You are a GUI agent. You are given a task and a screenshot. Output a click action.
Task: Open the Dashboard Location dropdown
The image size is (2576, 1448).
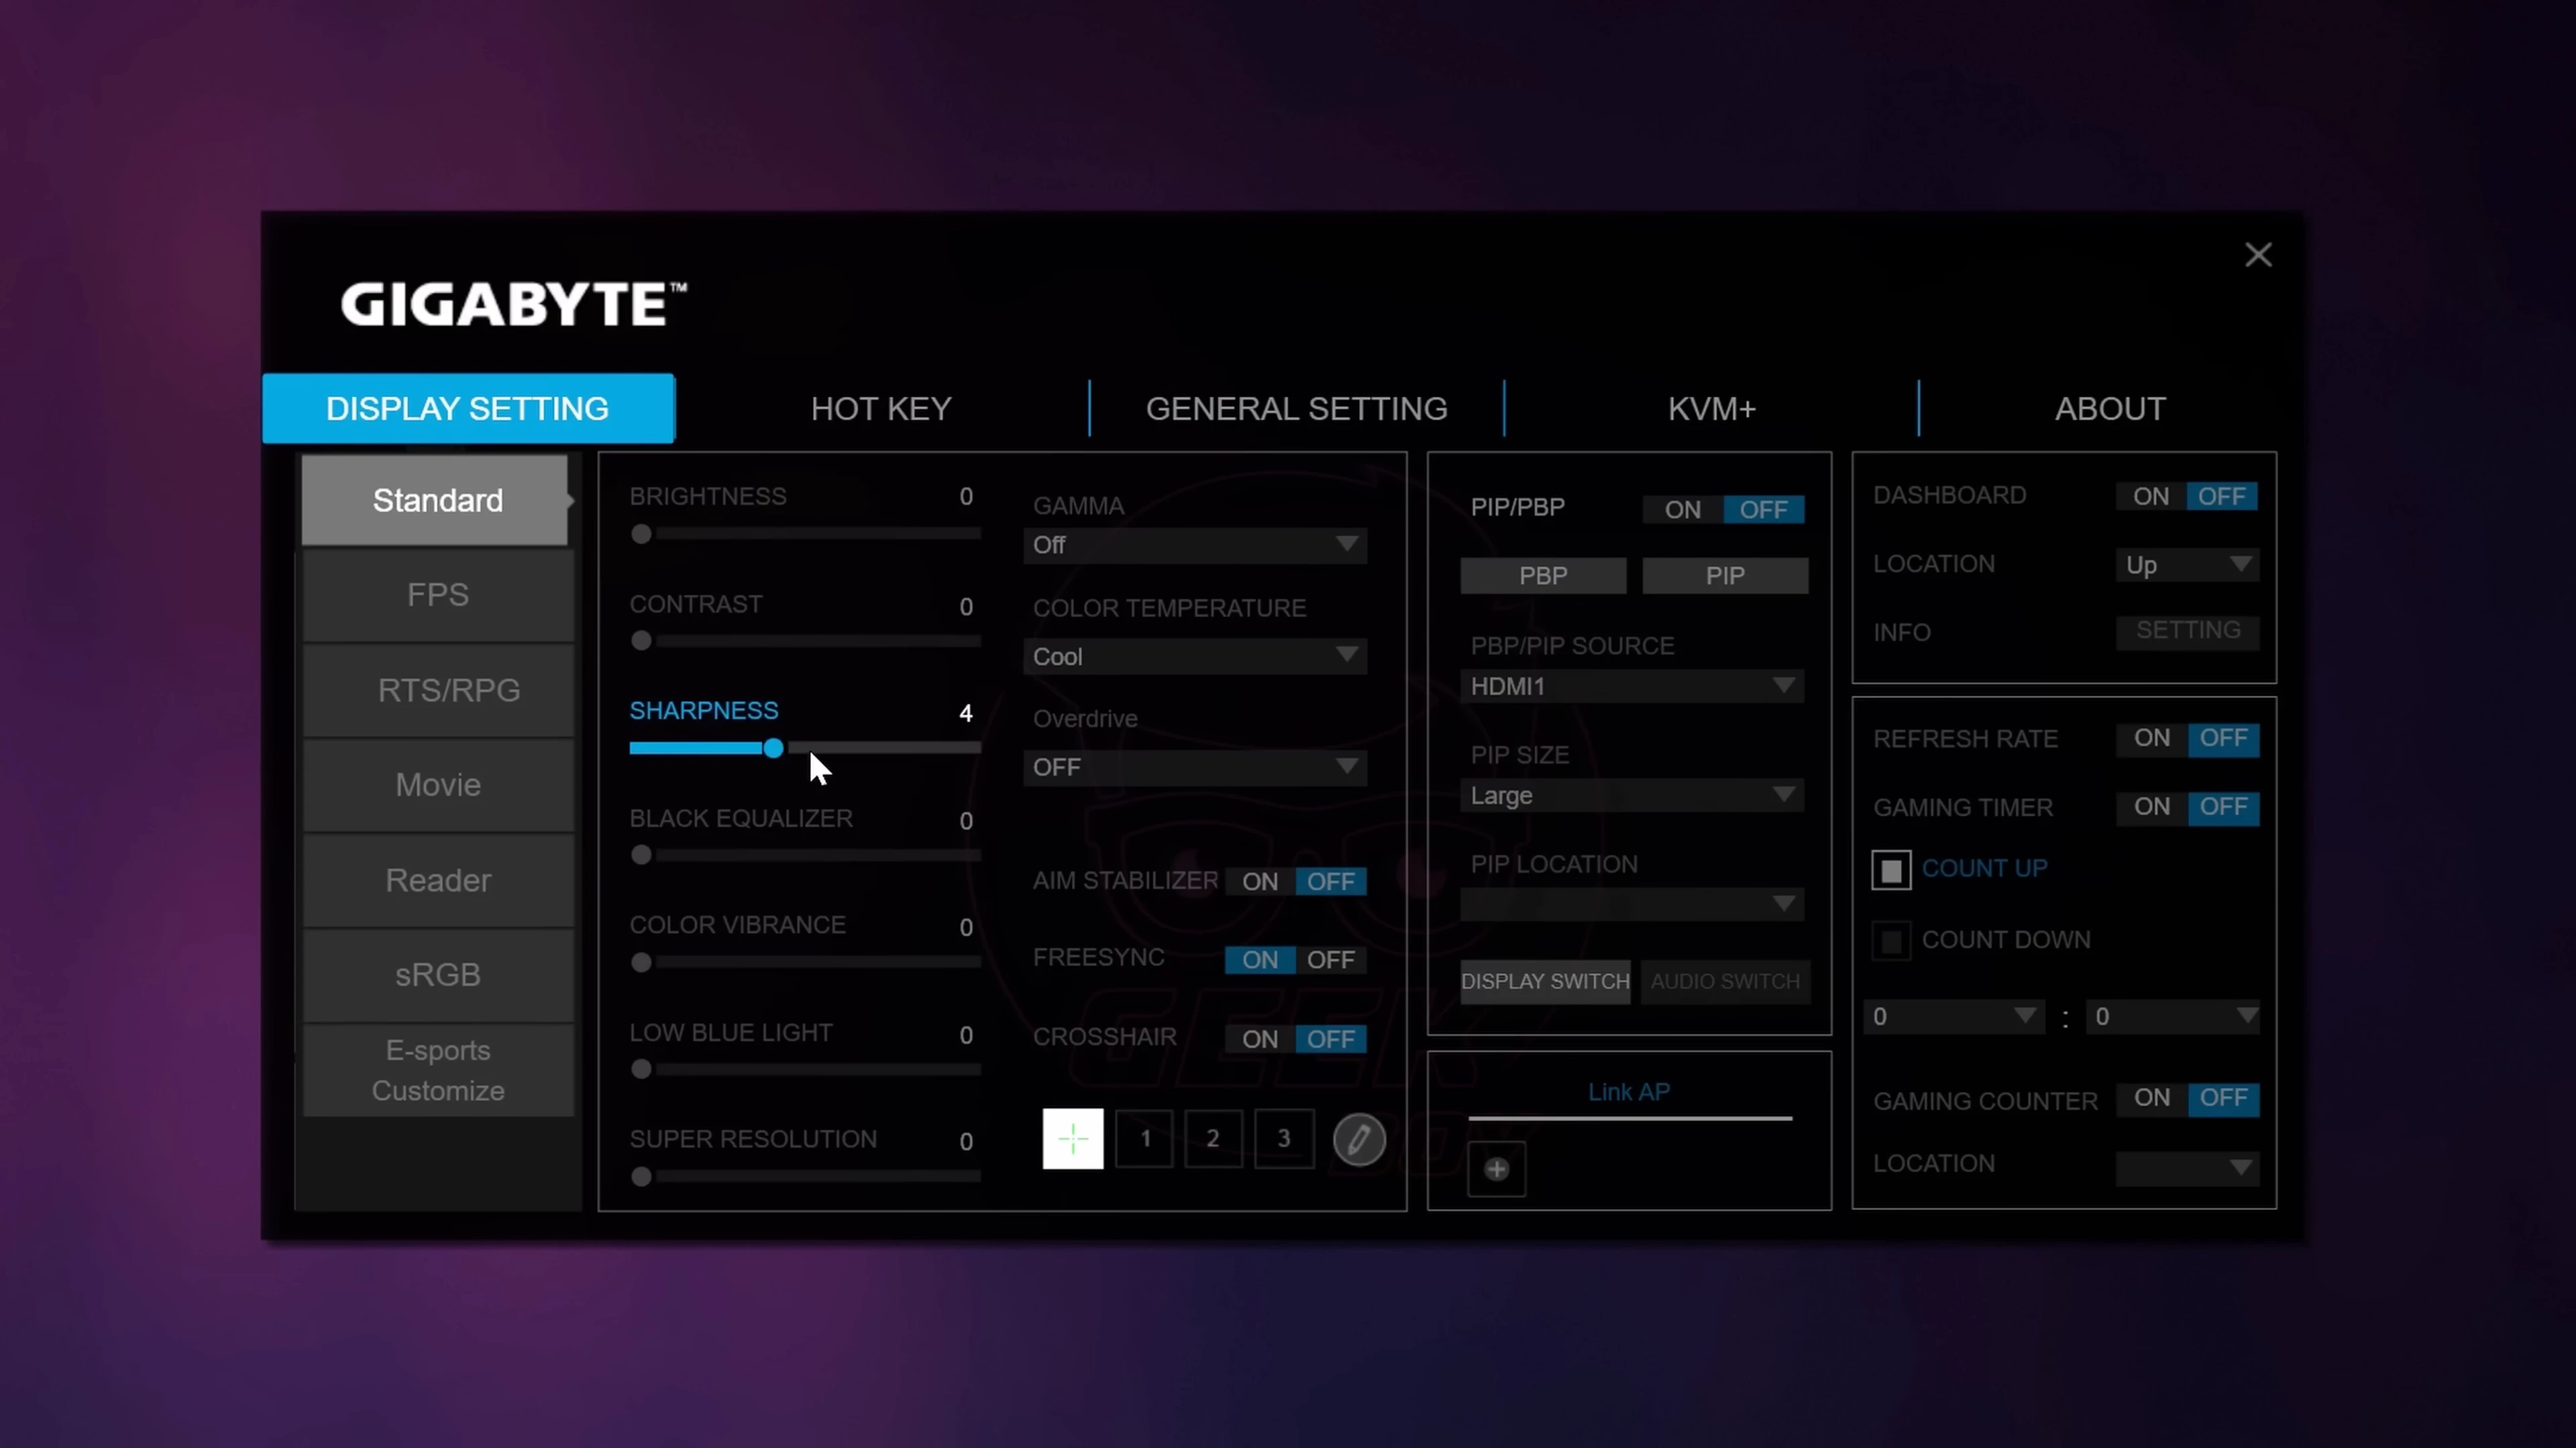[2187, 564]
